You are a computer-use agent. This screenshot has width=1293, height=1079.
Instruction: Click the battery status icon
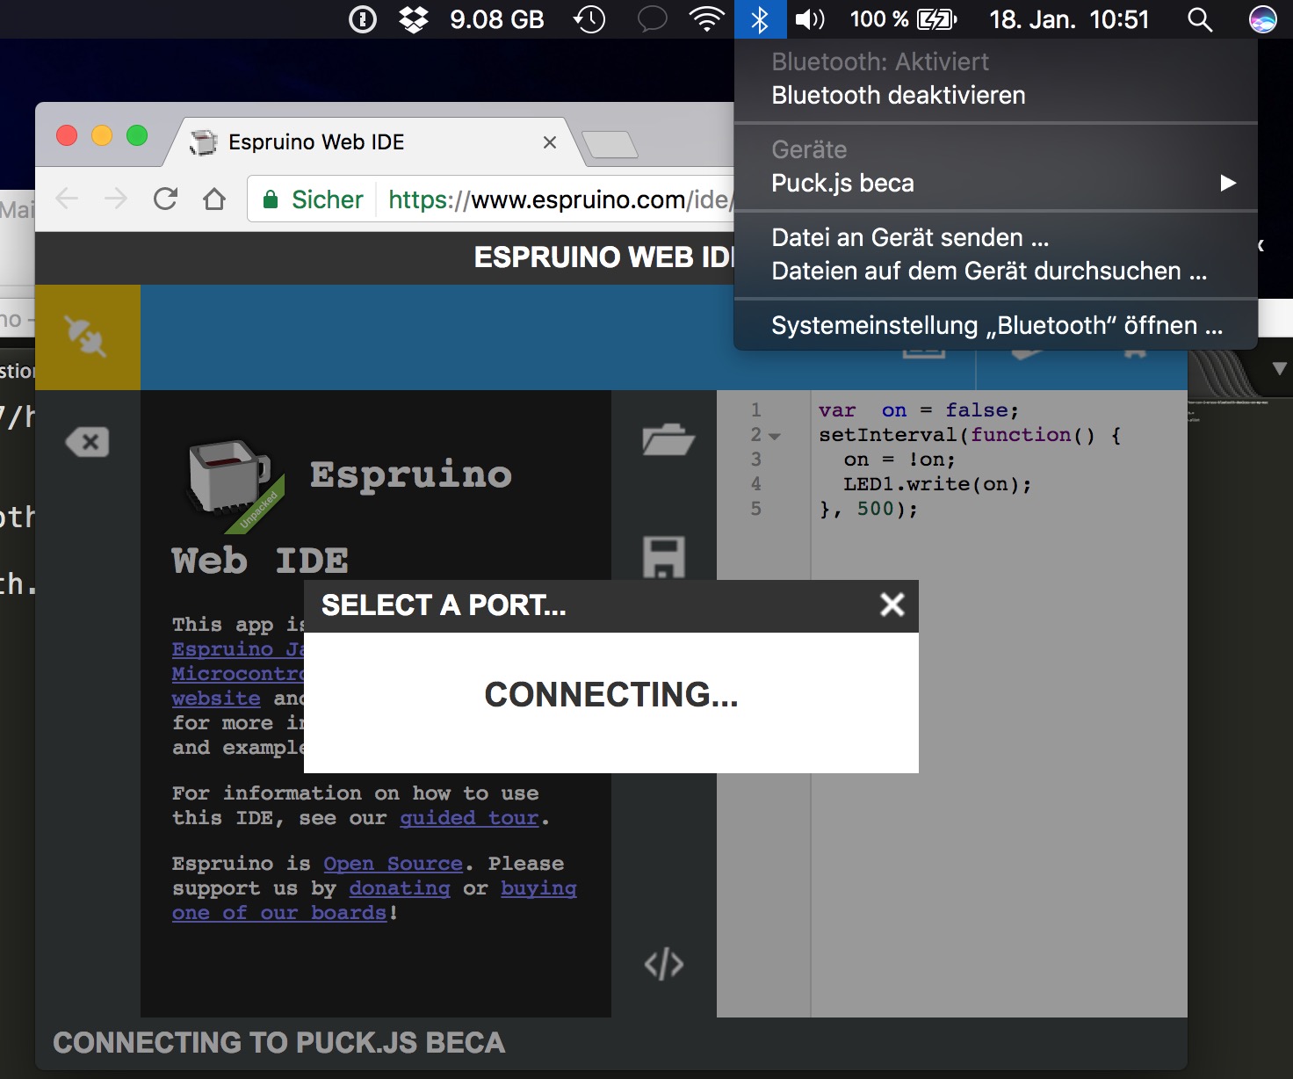936,19
